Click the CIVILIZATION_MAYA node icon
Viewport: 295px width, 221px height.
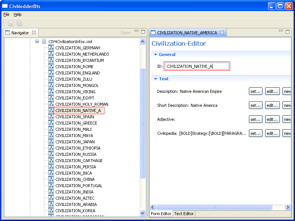(51, 136)
